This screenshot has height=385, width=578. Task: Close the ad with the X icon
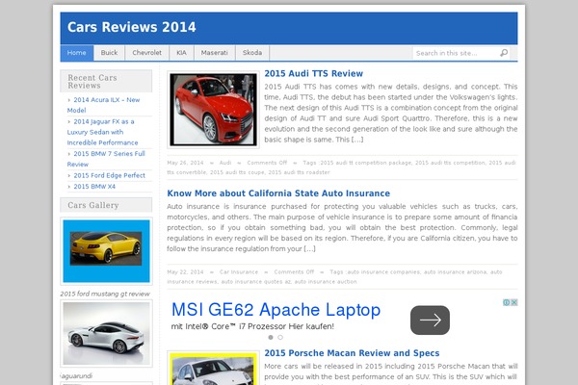(x=514, y=302)
